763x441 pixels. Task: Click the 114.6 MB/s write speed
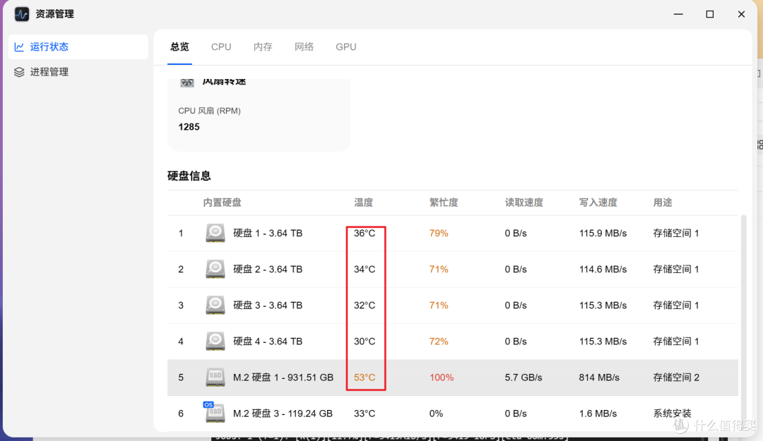603,269
